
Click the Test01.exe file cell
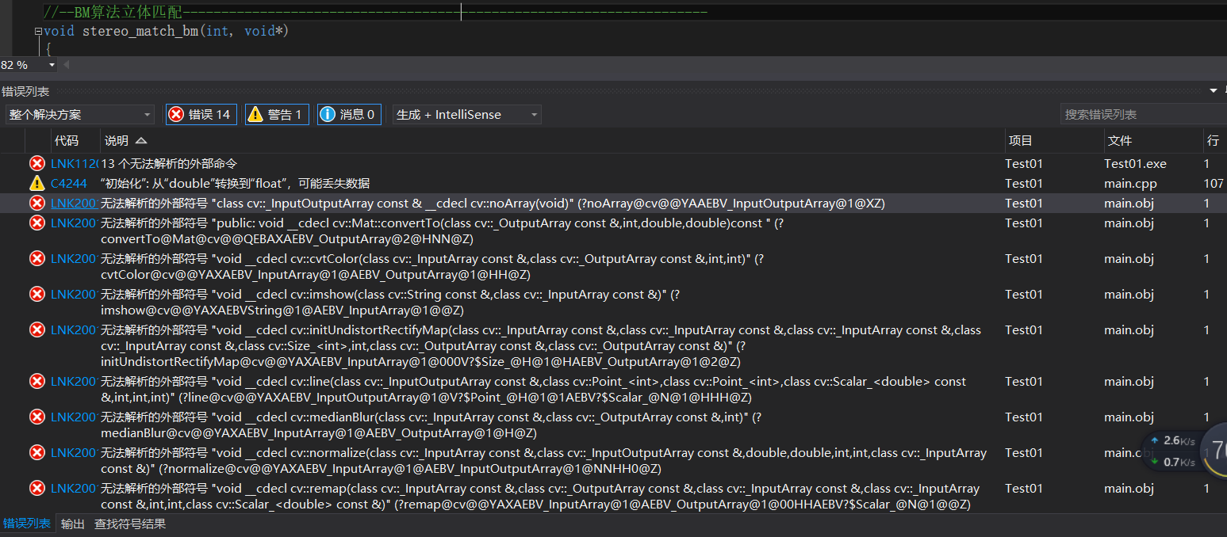click(1135, 164)
